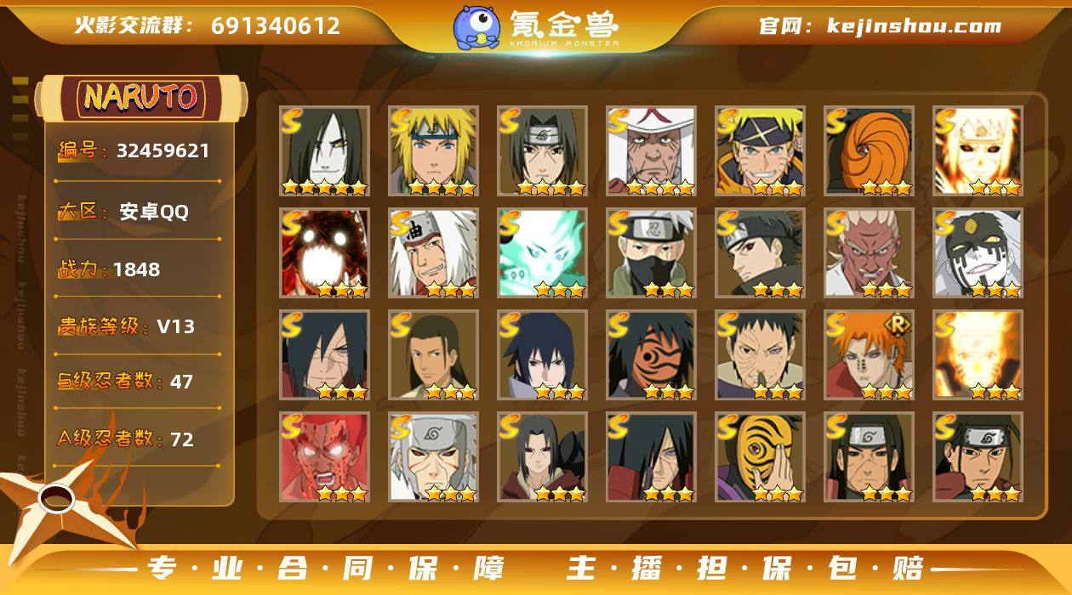1072x595 pixels.
Task: Open the Sasuke dark-blue hair portrait
Action: (x=542, y=355)
